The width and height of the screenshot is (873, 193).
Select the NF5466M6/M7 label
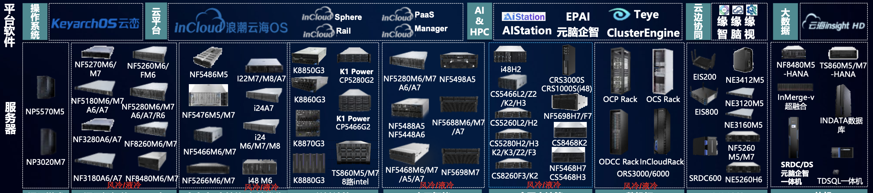pos(210,152)
